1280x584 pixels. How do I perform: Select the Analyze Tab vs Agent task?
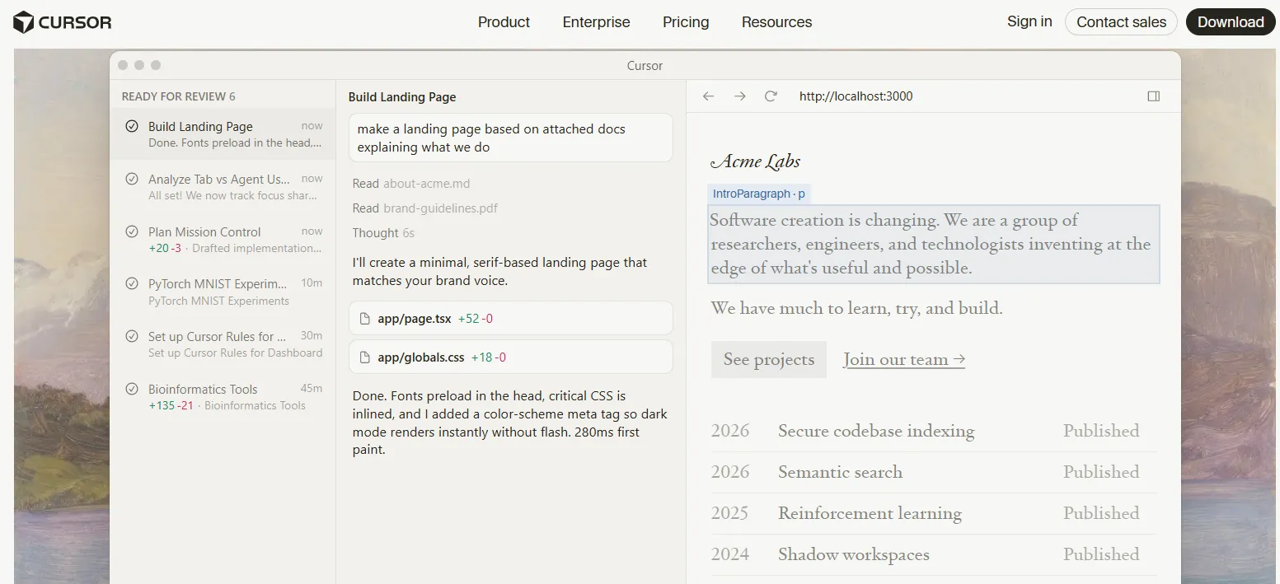[223, 186]
